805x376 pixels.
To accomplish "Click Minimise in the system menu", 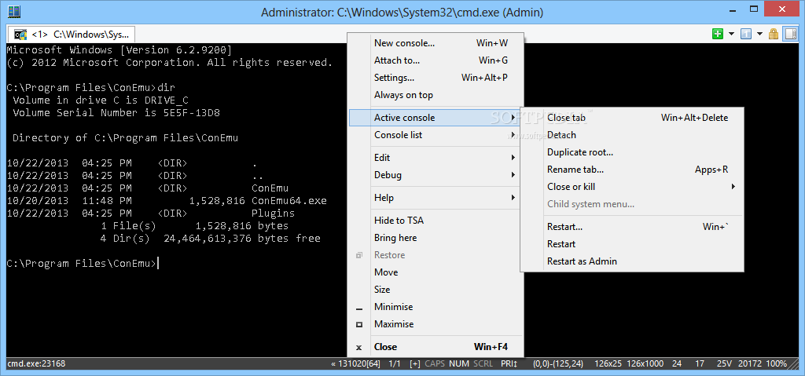I will click(436, 307).
